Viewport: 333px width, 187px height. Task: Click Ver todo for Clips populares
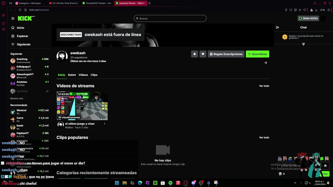[x=264, y=137]
